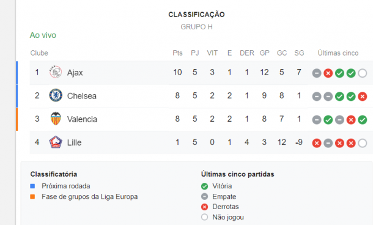The image size is (373, 225).
Task: Open the Chelsea team name link
Action: coord(82,96)
